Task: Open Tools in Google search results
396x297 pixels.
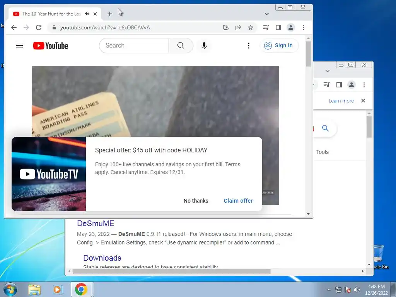Action: tap(322, 152)
